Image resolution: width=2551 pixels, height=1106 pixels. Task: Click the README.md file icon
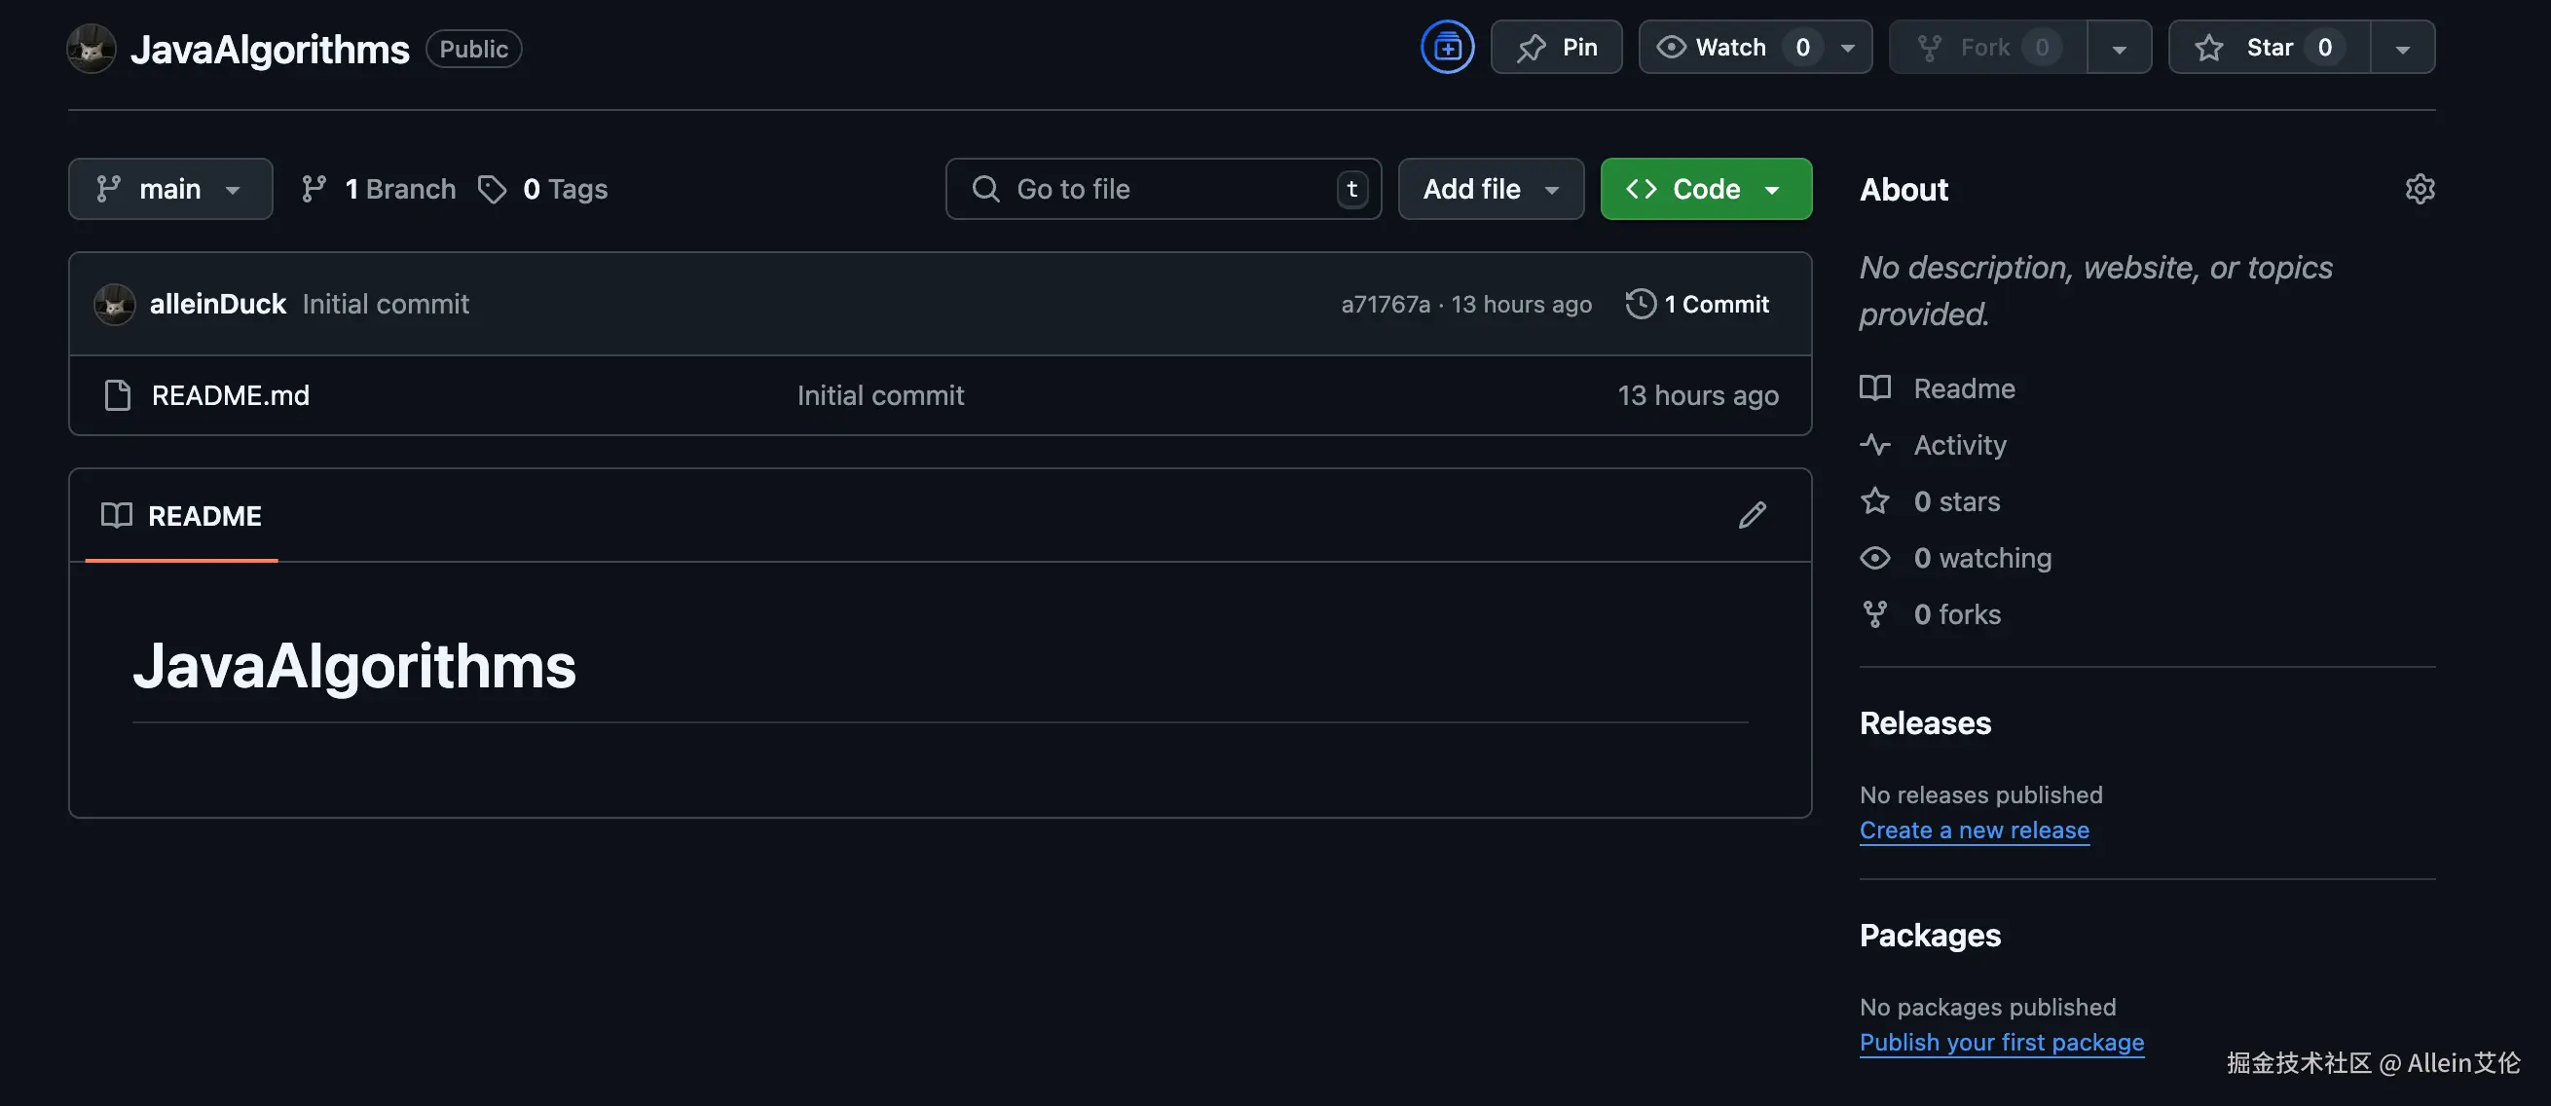click(118, 395)
